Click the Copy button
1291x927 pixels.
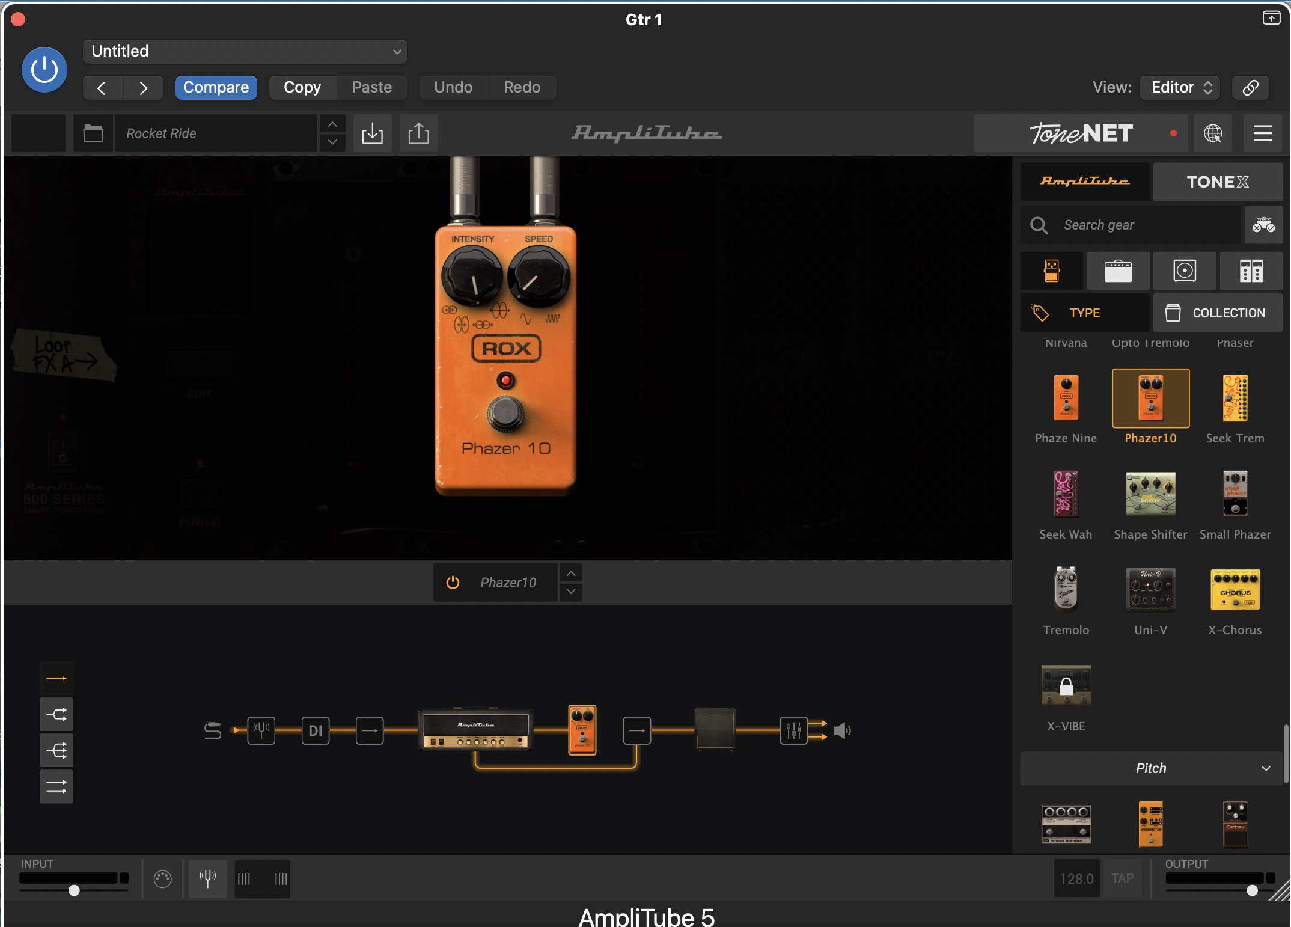pyautogui.click(x=302, y=87)
